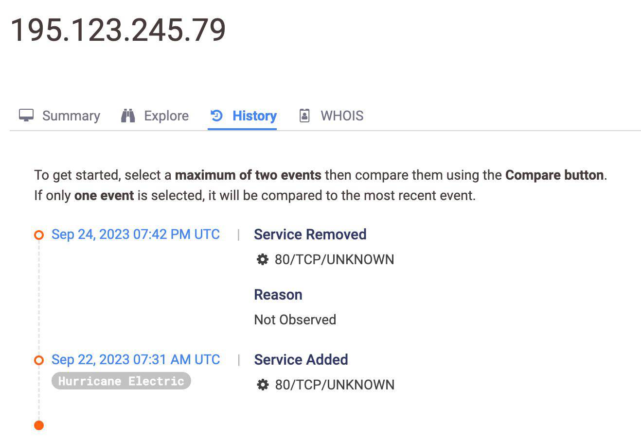641x438 pixels.
Task: Click the removed 80/TCP/UNKNOWN service text
Action: (x=334, y=260)
